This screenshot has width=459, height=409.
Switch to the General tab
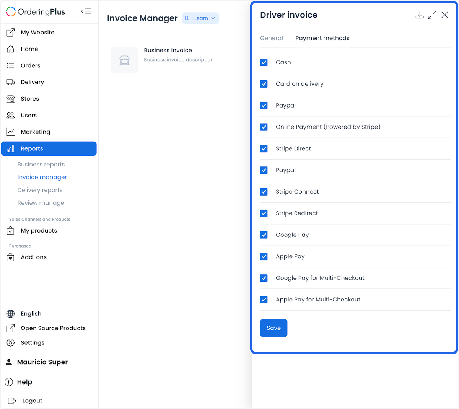[272, 38]
